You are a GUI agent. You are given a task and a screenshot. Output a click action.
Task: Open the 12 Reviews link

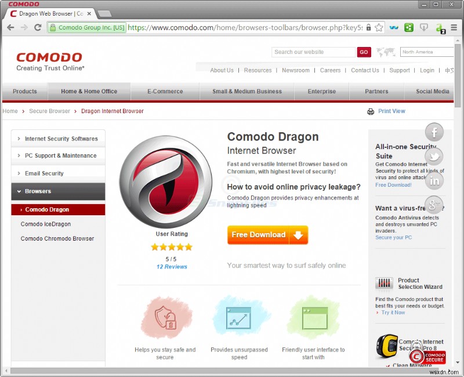click(x=172, y=267)
